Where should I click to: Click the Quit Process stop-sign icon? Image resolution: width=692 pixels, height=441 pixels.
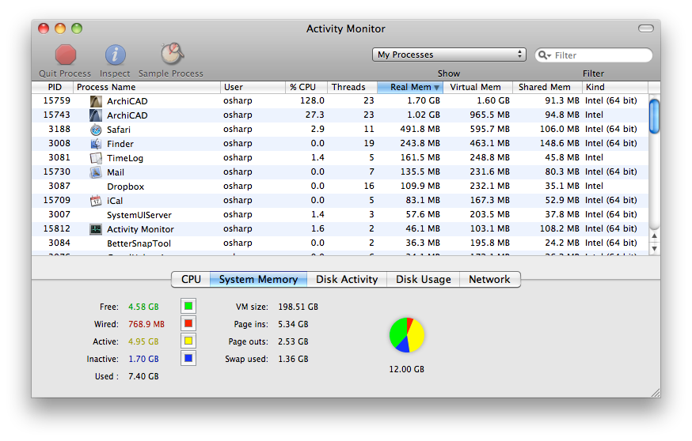click(x=65, y=55)
